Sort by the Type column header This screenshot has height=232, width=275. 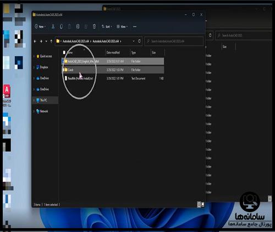click(x=134, y=52)
